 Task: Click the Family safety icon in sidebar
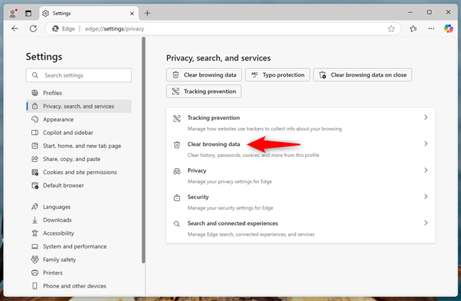pyautogui.click(x=35, y=259)
